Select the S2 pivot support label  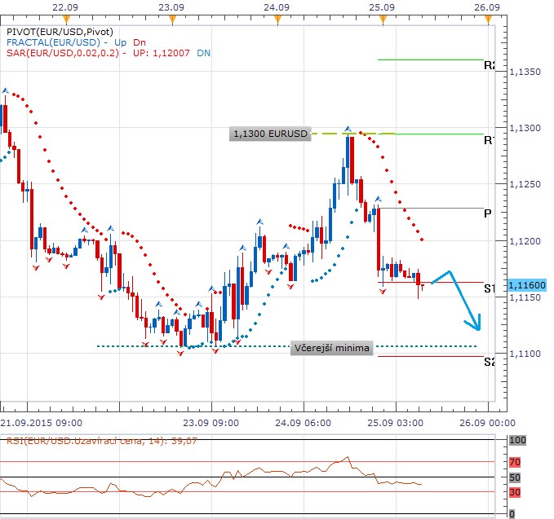[490, 361]
